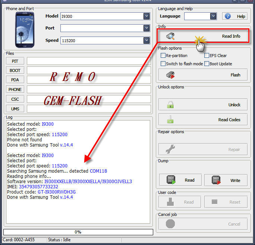
Task: Click the BOOT file path field
Action: coord(89,70)
